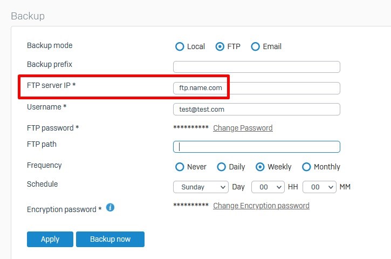This screenshot has width=391, height=259.
Task: Select Local backup mode
Action: [180, 46]
